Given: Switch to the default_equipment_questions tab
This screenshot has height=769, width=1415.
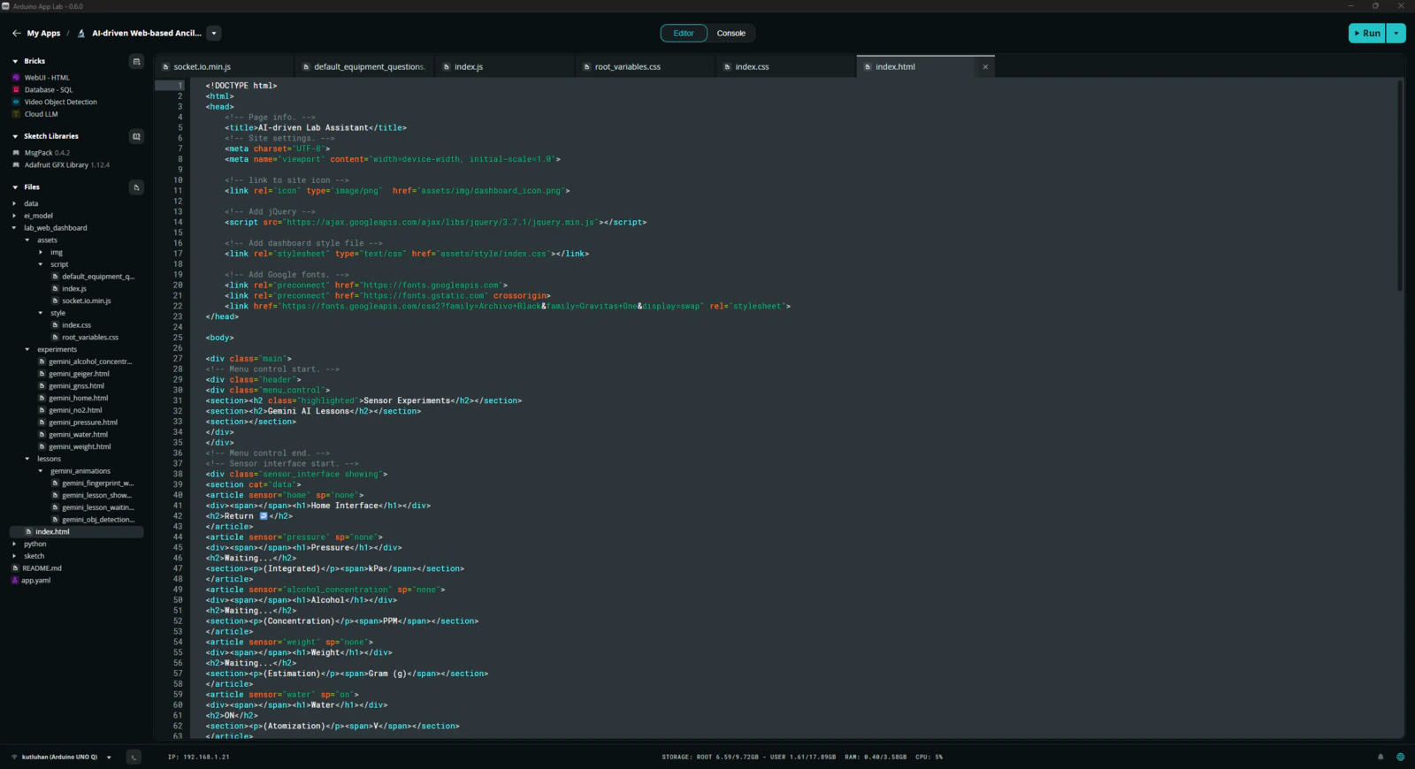Looking at the screenshot, I should [365, 67].
